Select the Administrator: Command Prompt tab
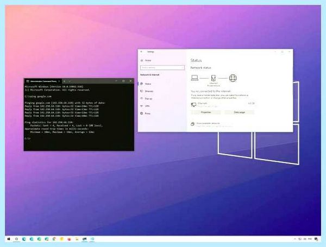The height and width of the screenshot is (247, 326). click(x=43, y=81)
